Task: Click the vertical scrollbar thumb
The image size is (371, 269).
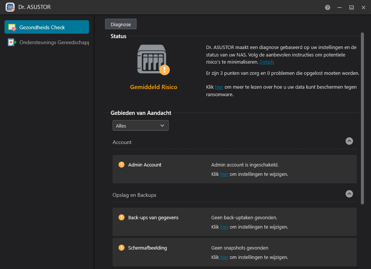Action: (x=362, y=118)
